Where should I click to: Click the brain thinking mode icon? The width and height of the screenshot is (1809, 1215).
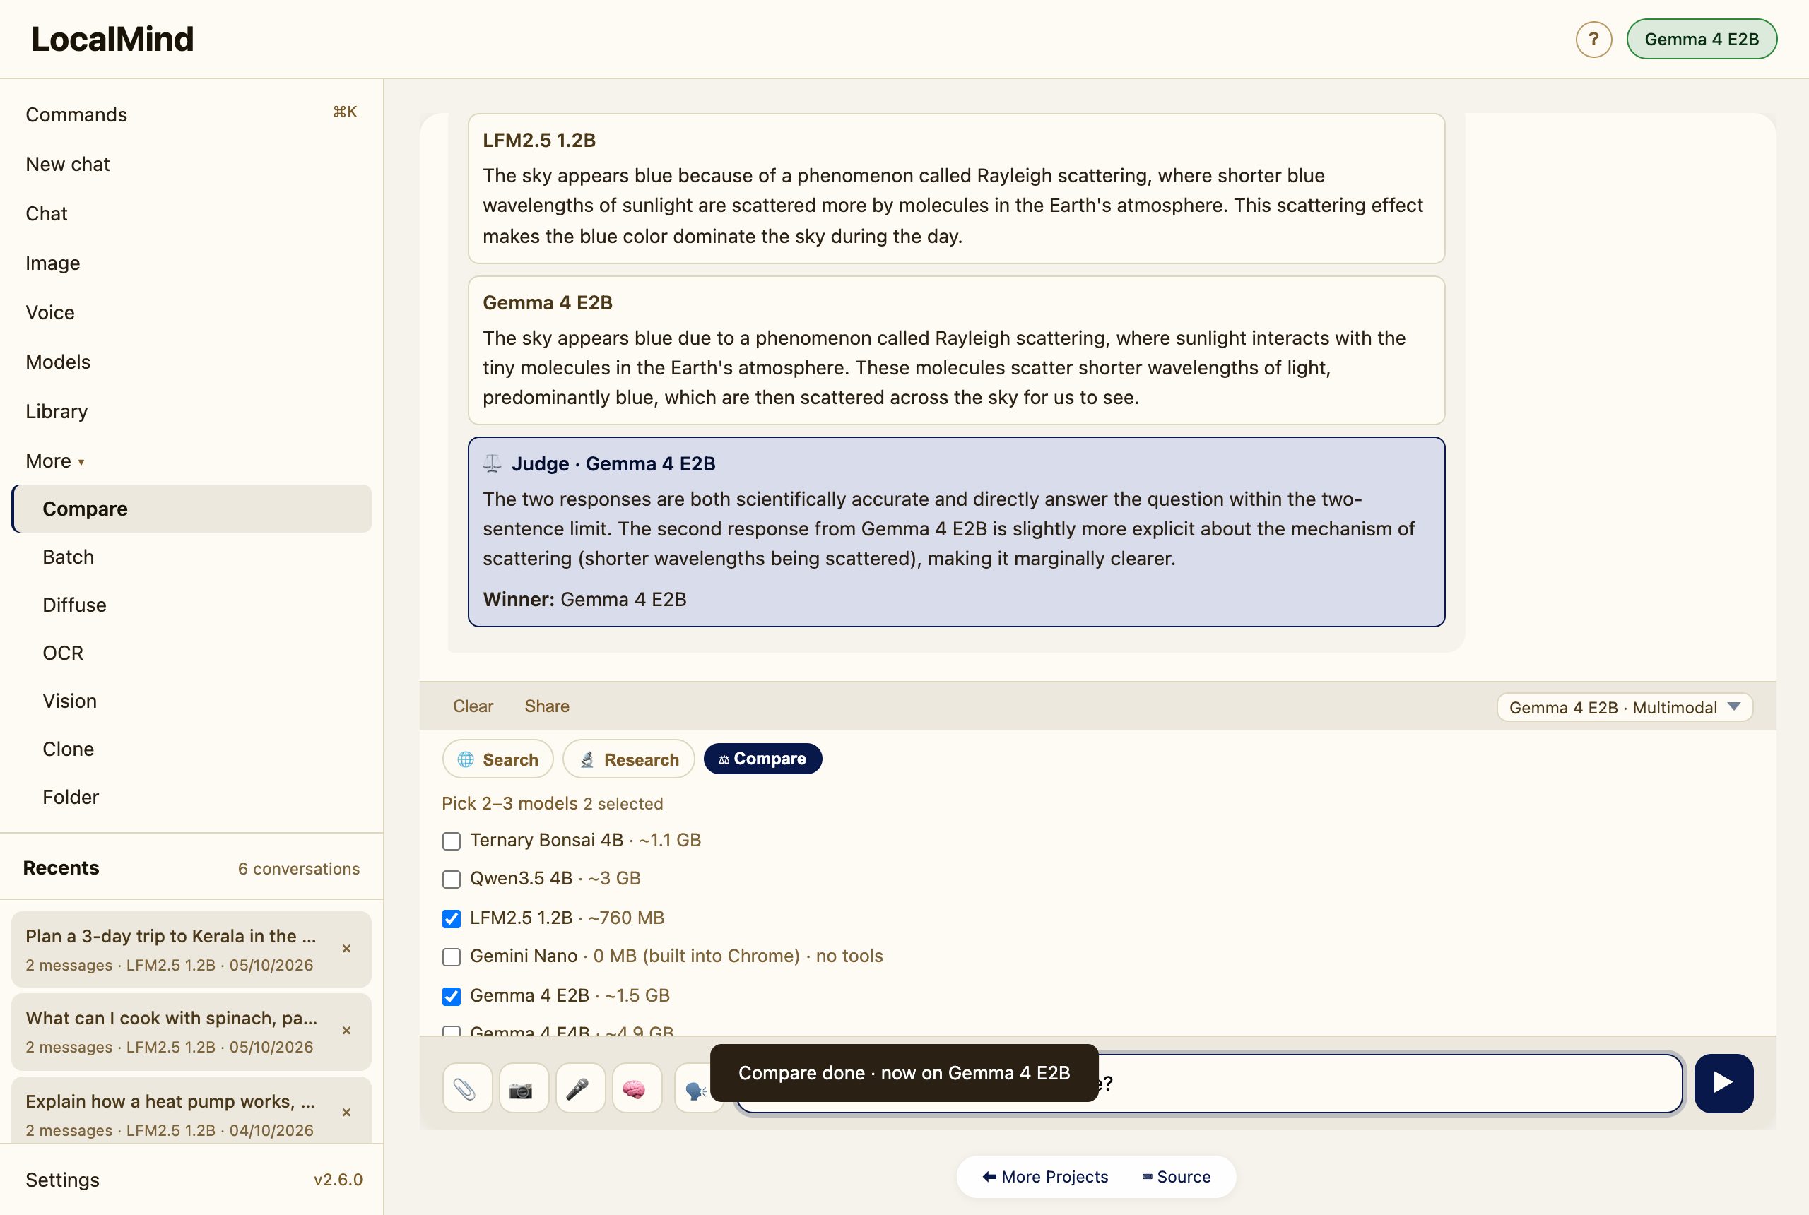coord(636,1089)
